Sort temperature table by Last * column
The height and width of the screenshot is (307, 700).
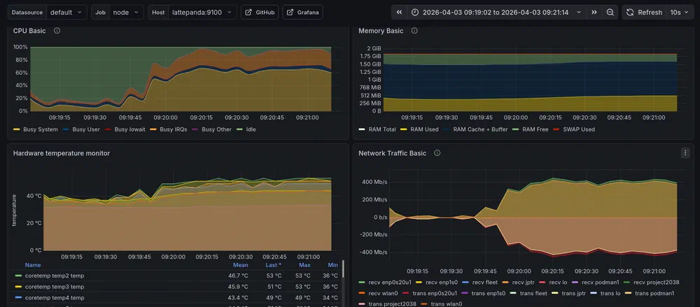click(273, 265)
